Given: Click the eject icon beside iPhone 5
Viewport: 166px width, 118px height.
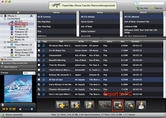Looking at the screenshot, I should click(x=31, y=16).
